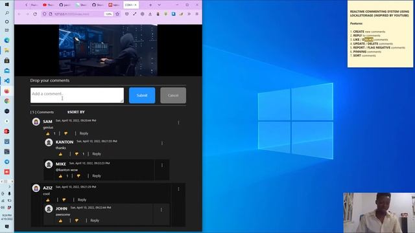
Task: Open Visual Studio Code from the taskbar
Action: coord(7,80)
